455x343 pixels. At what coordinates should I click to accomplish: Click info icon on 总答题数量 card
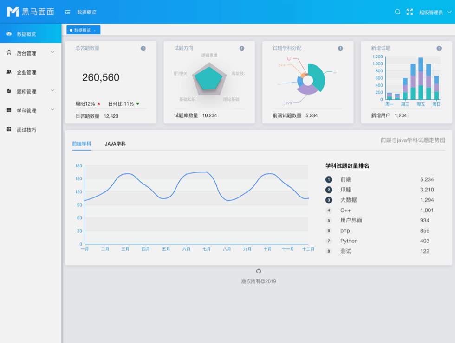[143, 48]
